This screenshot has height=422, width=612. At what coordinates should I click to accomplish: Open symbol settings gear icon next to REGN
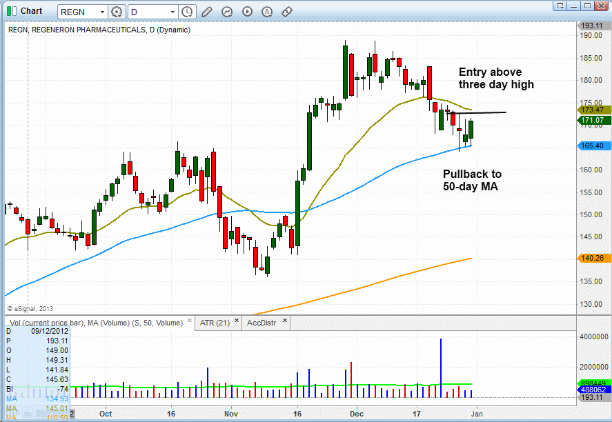coord(117,12)
